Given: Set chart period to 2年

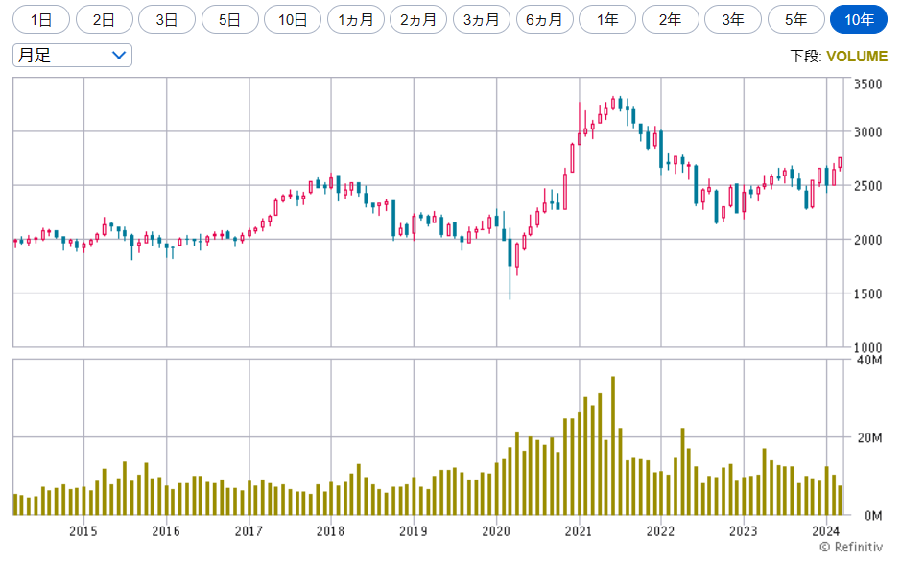Looking at the screenshot, I should point(670,19).
